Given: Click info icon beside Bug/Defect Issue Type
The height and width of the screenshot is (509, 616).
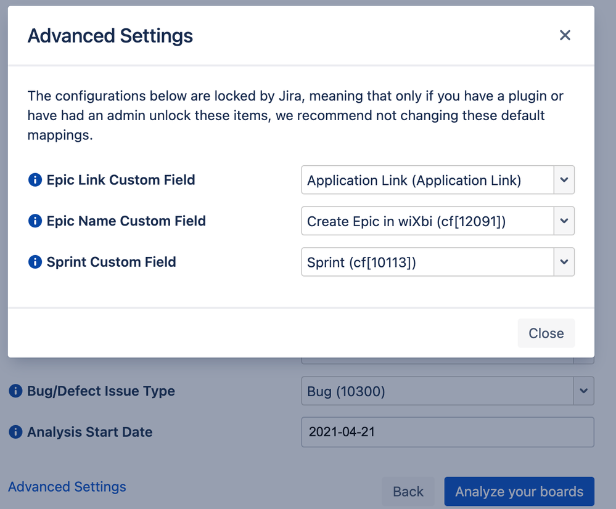Looking at the screenshot, I should click(15, 391).
